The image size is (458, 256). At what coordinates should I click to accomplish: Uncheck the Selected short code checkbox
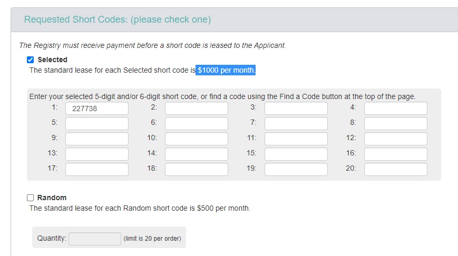[x=31, y=60]
